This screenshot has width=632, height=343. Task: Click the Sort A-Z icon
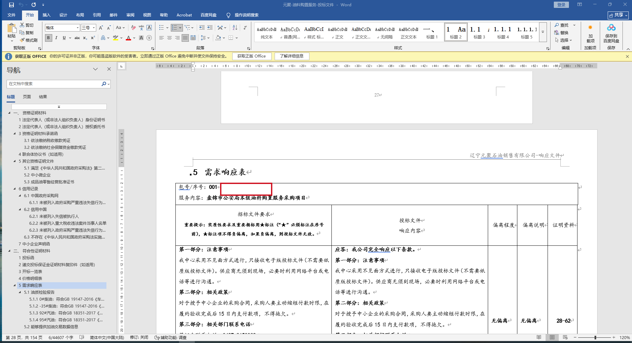pyautogui.click(x=235, y=28)
